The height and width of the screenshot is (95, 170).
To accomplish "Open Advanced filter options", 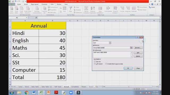I will [78, 12].
